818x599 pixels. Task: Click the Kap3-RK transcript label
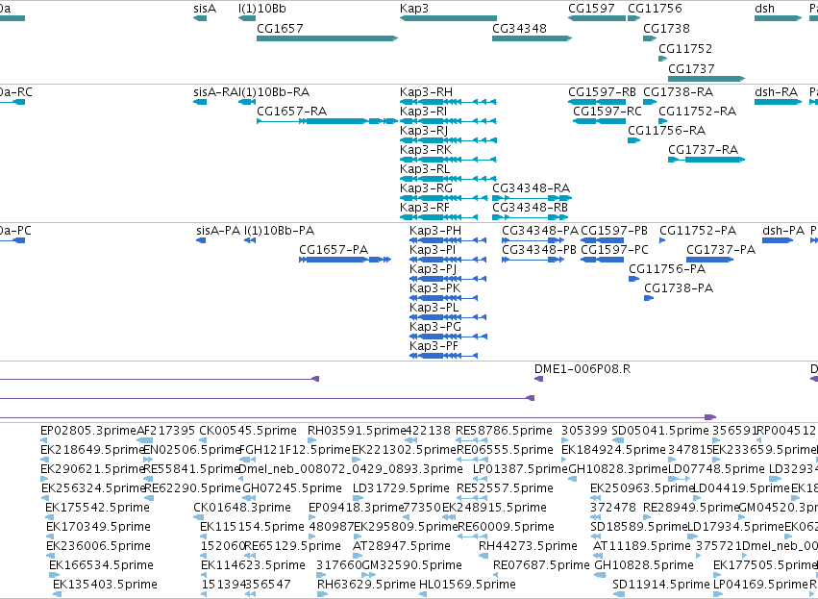point(426,150)
